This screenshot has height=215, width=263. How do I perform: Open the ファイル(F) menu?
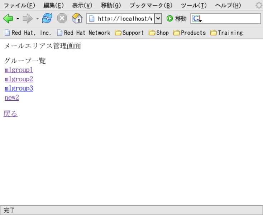coord(19,5)
